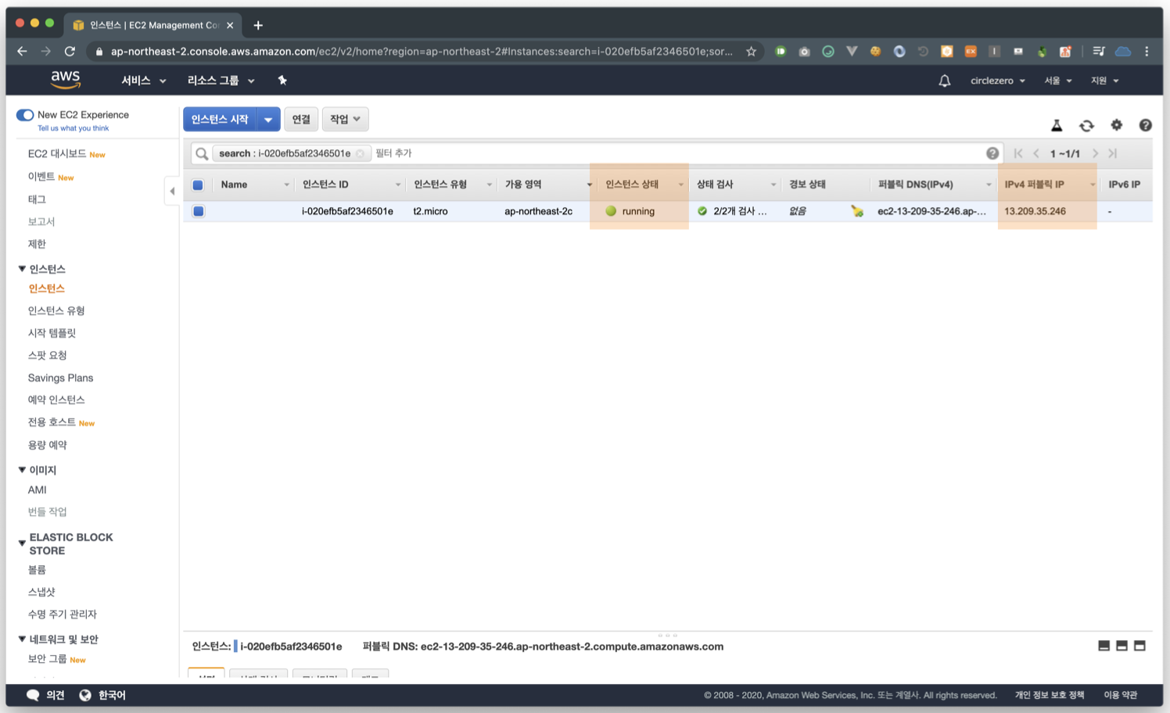The image size is (1170, 713).
Task: Click the alarm status icon in the row
Action: (857, 211)
